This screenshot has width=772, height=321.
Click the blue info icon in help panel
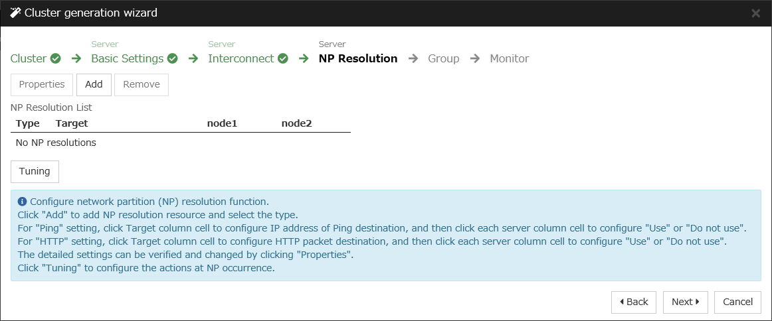pyautogui.click(x=22, y=202)
